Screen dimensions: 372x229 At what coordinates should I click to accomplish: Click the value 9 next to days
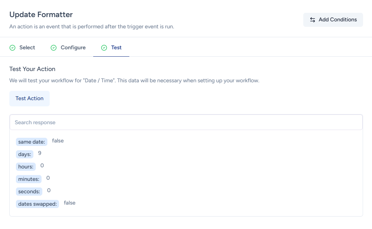40,153
